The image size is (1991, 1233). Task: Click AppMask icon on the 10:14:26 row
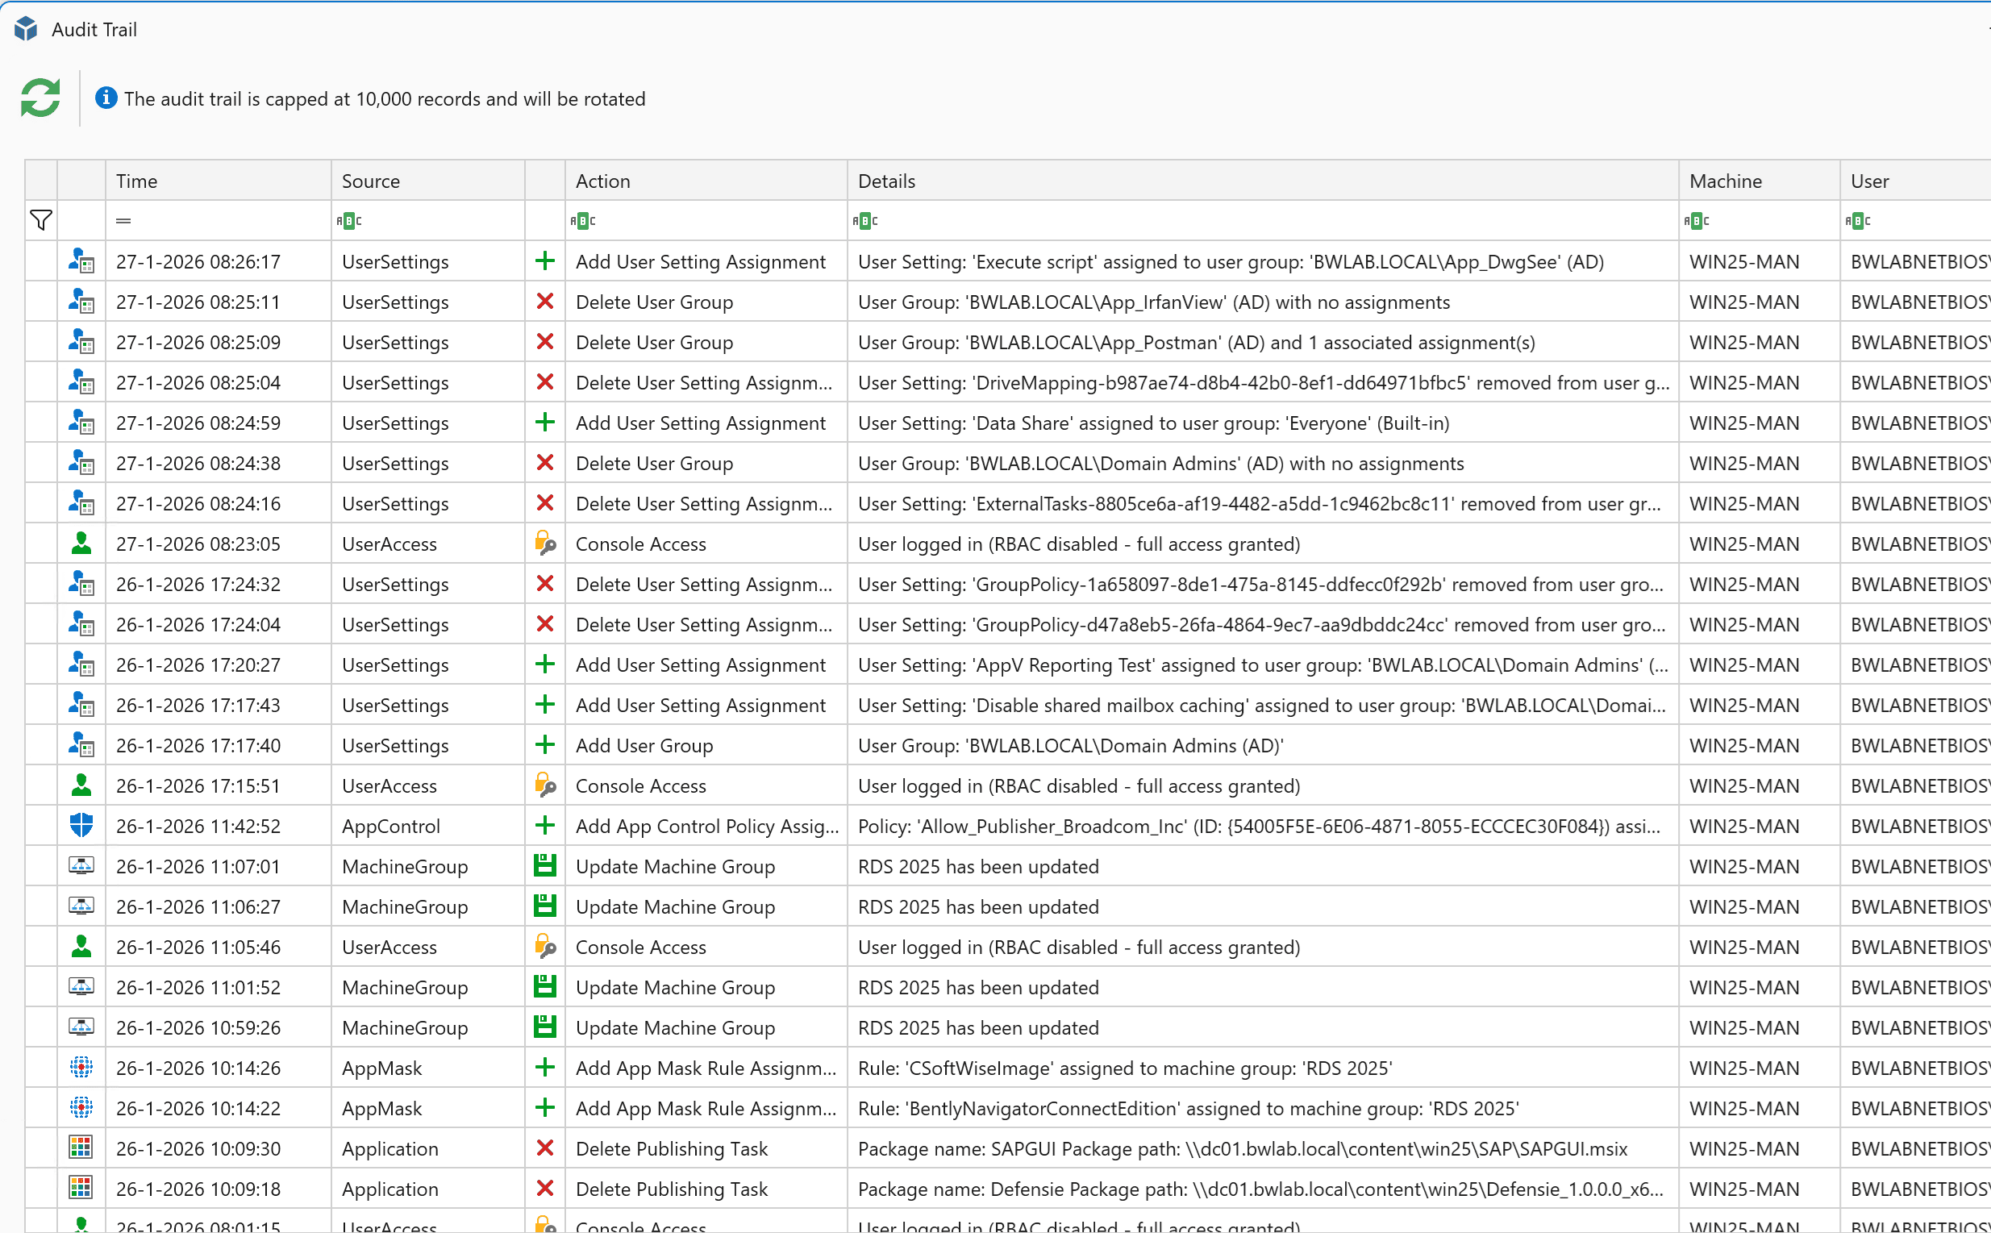tap(81, 1067)
